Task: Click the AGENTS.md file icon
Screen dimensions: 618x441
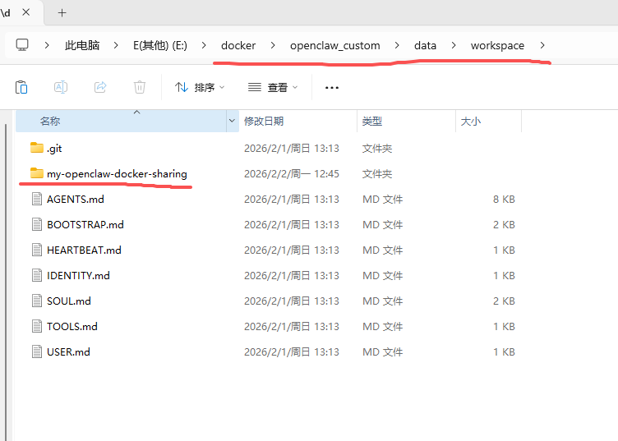Action: pyautogui.click(x=36, y=199)
